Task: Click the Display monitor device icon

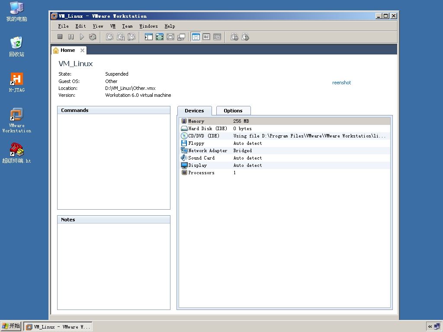Action: 184,165
